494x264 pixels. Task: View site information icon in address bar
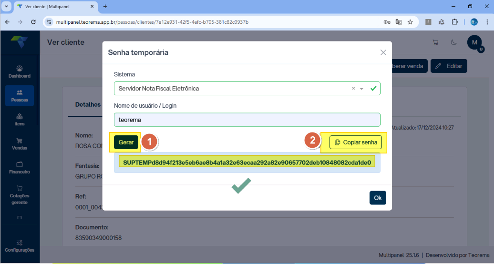pos(49,22)
